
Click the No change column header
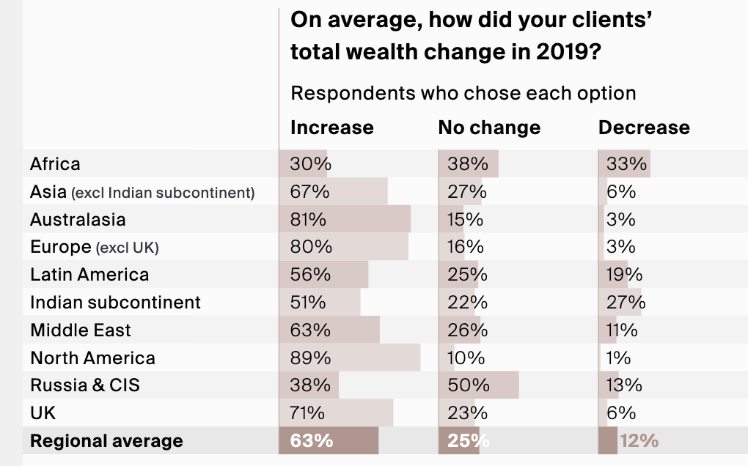point(489,127)
